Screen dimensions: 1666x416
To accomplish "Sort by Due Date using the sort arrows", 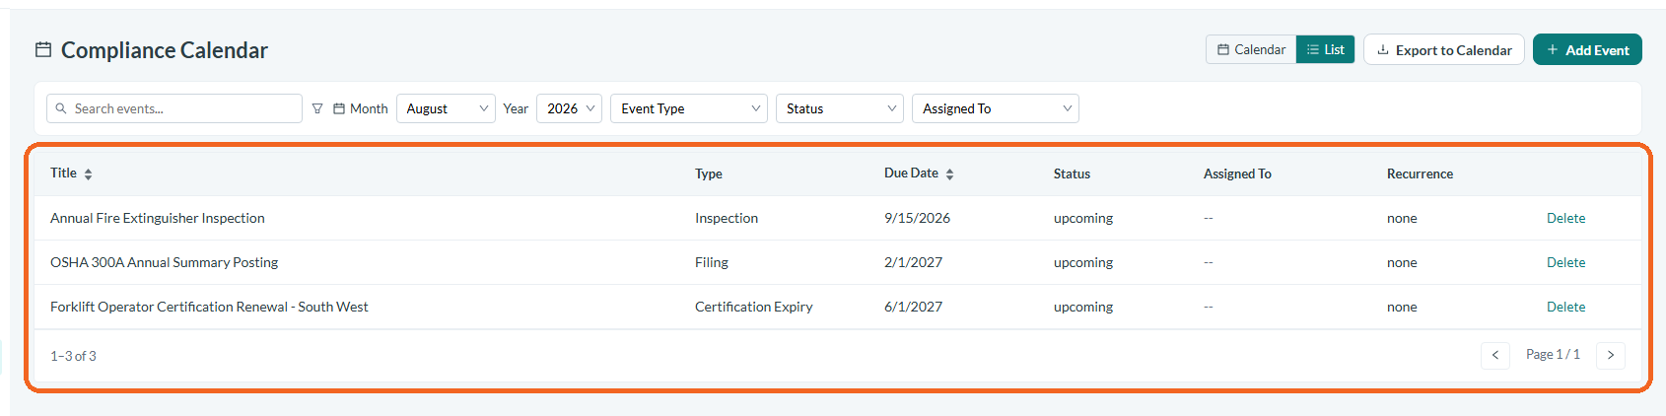I will coord(949,173).
